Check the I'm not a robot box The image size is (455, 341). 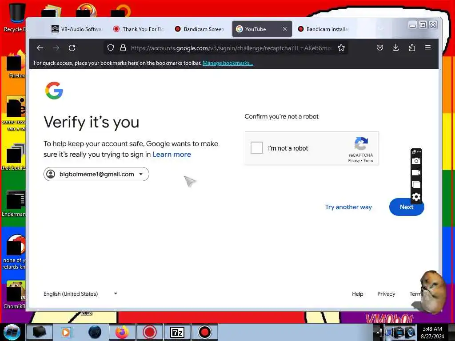[x=256, y=148]
